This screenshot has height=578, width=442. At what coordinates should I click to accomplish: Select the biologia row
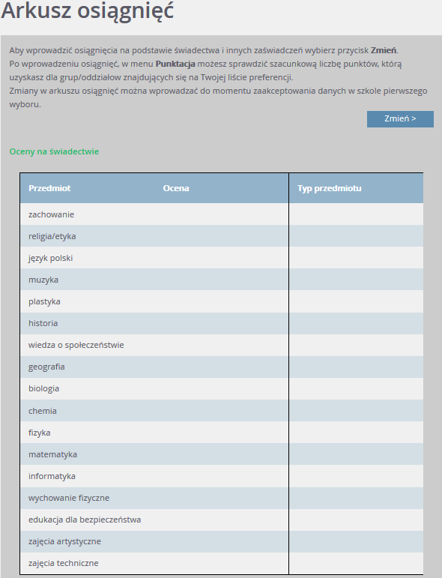coord(222,388)
